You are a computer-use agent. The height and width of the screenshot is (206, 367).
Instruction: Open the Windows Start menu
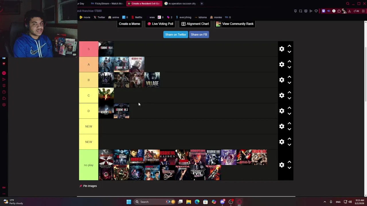129,202
